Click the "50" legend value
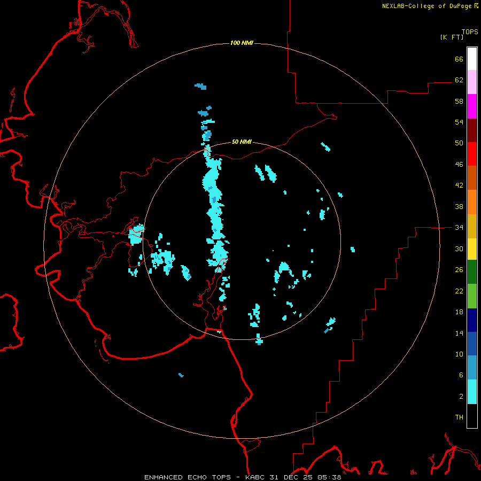The height and width of the screenshot is (481, 481). tap(459, 143)
